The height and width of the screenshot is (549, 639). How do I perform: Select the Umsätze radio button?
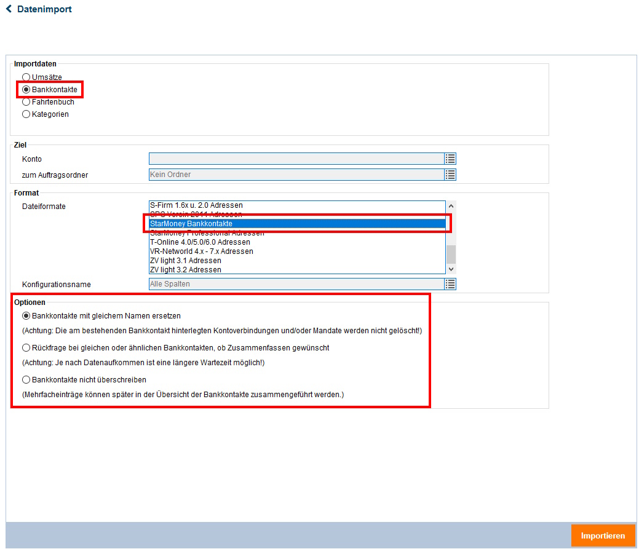[26, 77]
